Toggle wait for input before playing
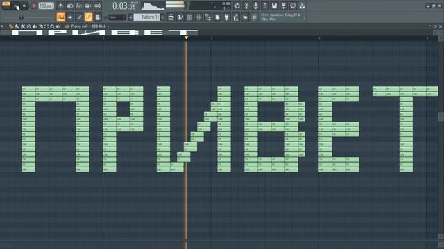Viewport: 444px width, 249px height. tap(69, 6)
